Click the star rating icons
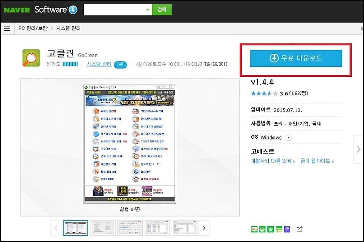 coord(264,94)
